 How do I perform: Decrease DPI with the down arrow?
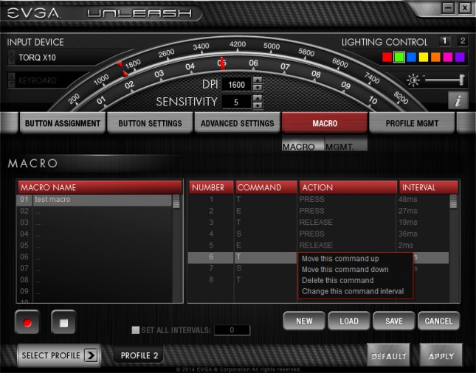tap(258, 88)
